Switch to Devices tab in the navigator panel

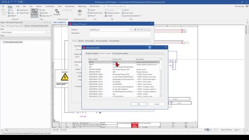click(x=36, y=26)
